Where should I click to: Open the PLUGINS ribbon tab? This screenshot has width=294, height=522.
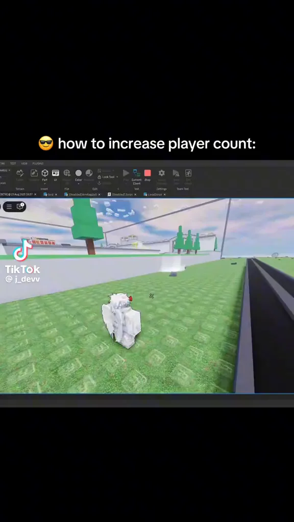click(38, 164)
